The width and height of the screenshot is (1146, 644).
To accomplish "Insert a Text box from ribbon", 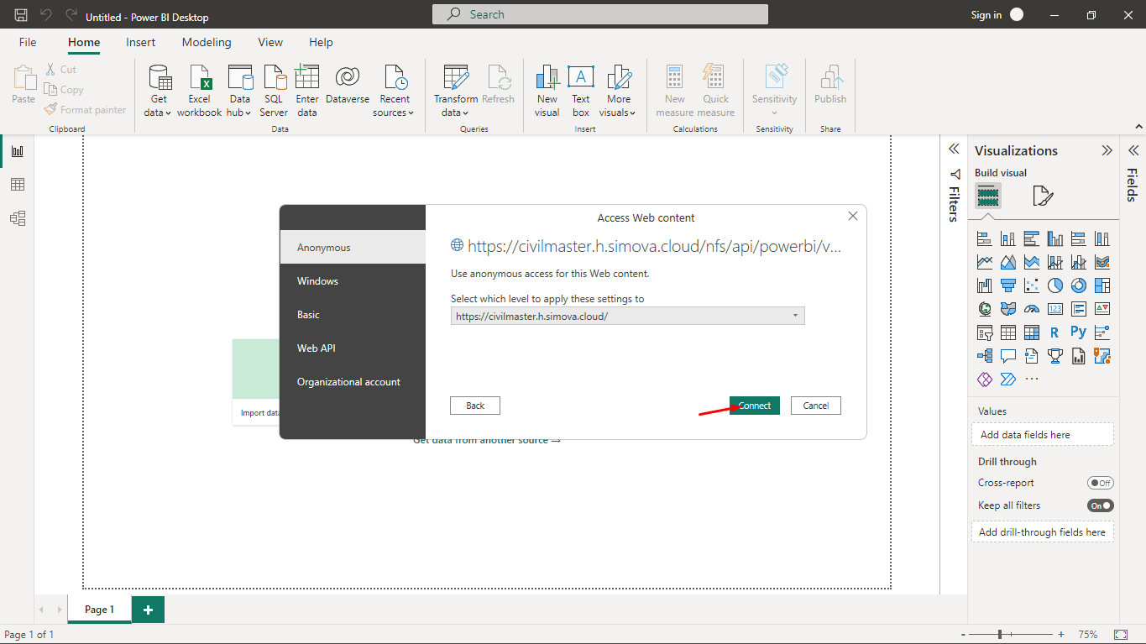I will 581,91.
